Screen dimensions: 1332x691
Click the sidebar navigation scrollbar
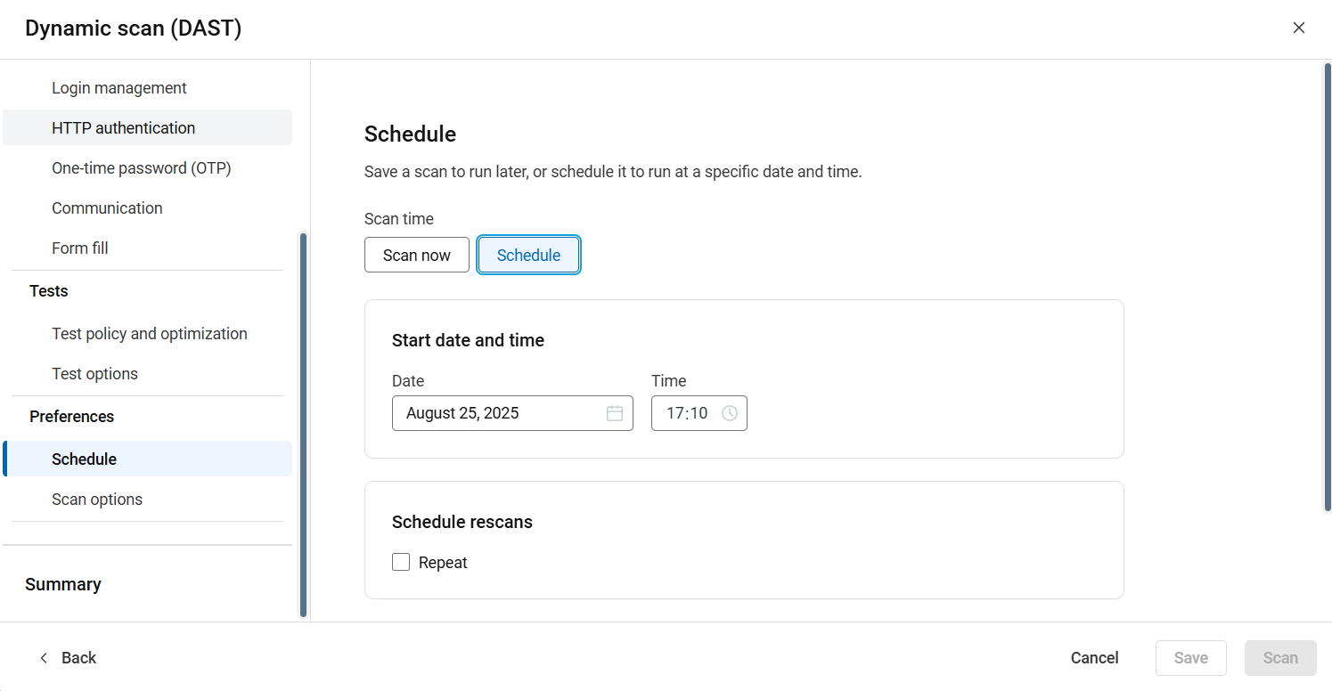(303, 424)
